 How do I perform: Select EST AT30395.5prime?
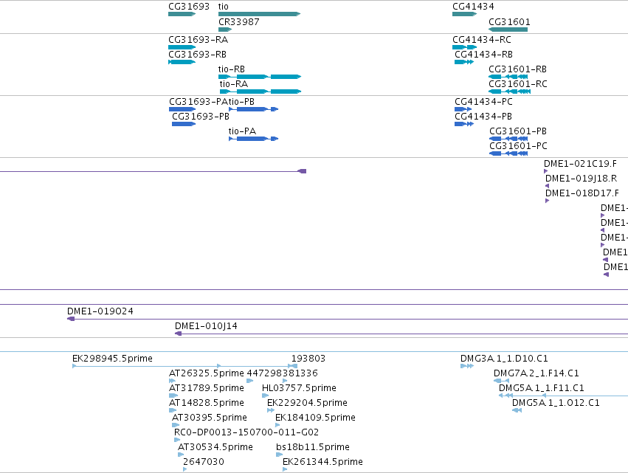click(x=176, y=425)
